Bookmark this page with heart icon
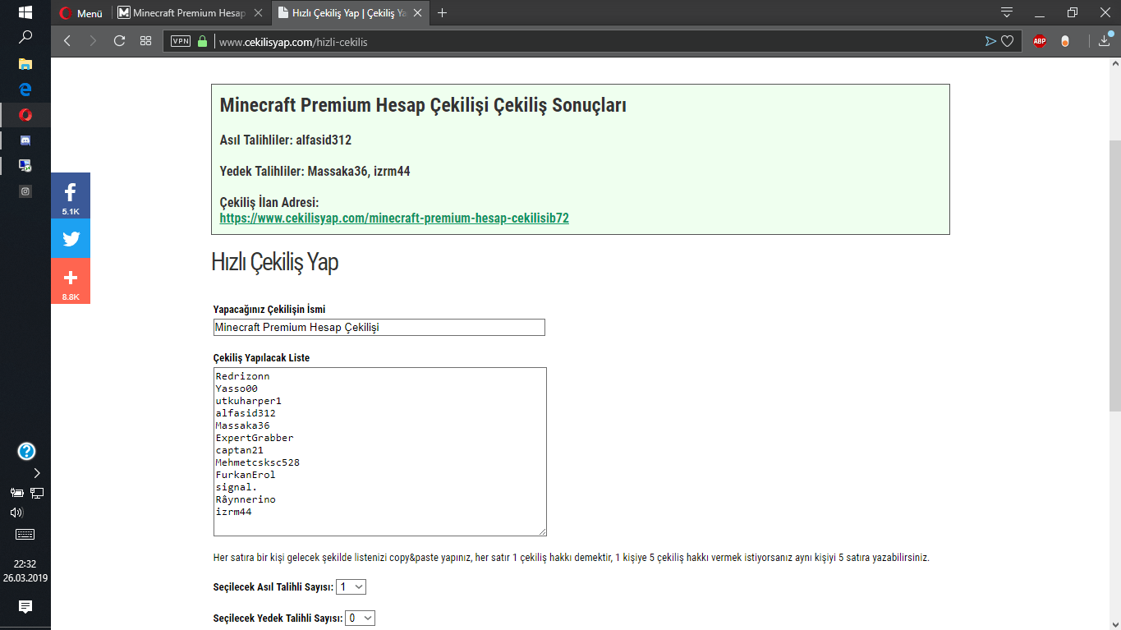1121x630 pixels. click(x=1008, y=41)
